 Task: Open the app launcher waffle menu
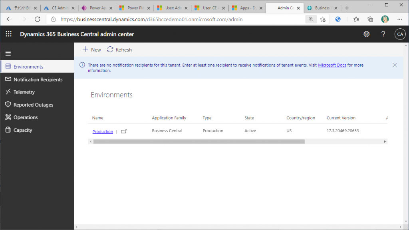pyautogui.click(x=9, y=34)
